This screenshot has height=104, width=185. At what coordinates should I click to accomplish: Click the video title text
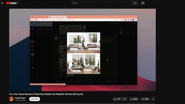46,94
